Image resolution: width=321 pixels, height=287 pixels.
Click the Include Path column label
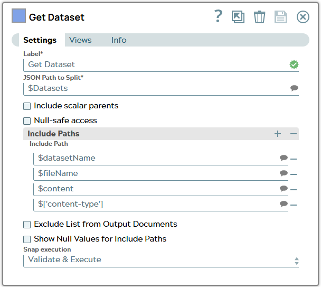pos(49,144)
